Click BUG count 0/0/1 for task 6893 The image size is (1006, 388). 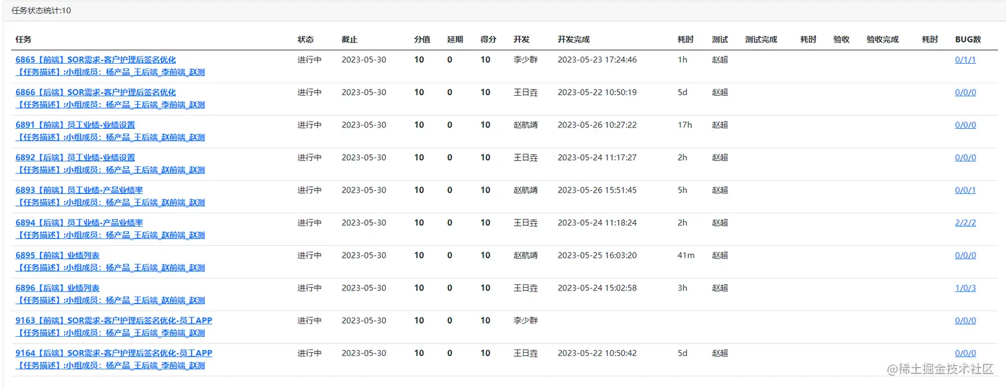click(x=965, y=190)
